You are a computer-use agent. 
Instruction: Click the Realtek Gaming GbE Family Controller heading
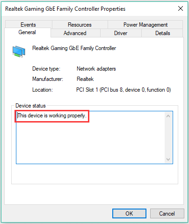coord(74,48)
